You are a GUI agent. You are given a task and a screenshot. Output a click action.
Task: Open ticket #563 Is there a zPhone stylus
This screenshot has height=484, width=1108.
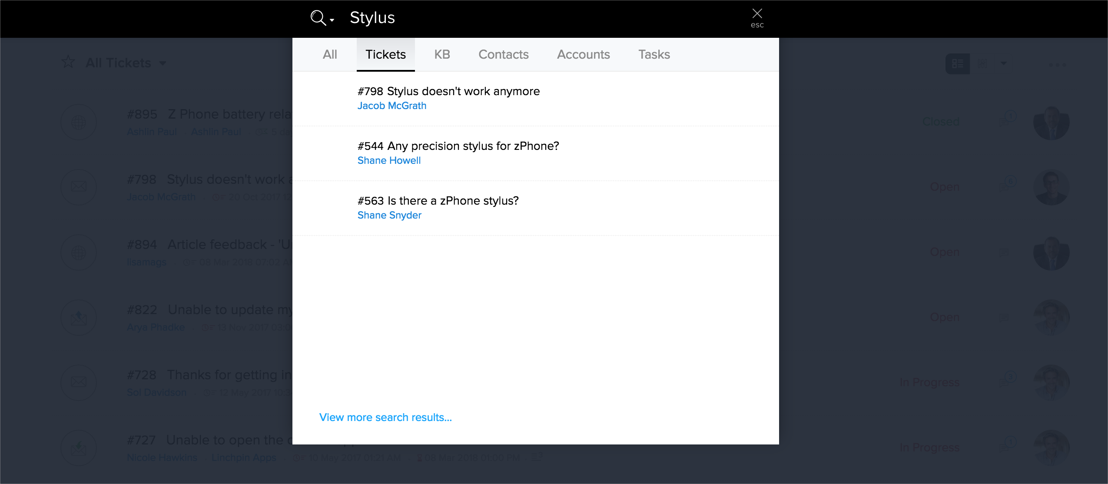click(x=438, y=201)
